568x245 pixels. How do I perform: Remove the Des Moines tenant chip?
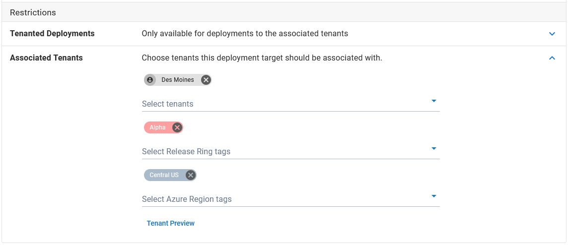(x=206, y=80)
